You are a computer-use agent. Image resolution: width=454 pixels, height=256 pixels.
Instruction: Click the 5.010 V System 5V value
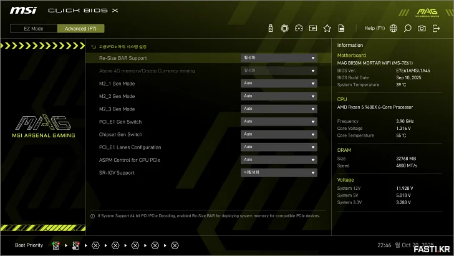(x=403, y=195)
